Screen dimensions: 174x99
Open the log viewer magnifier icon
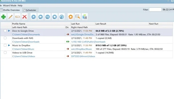pyautogui.click(x=78, y=17)
